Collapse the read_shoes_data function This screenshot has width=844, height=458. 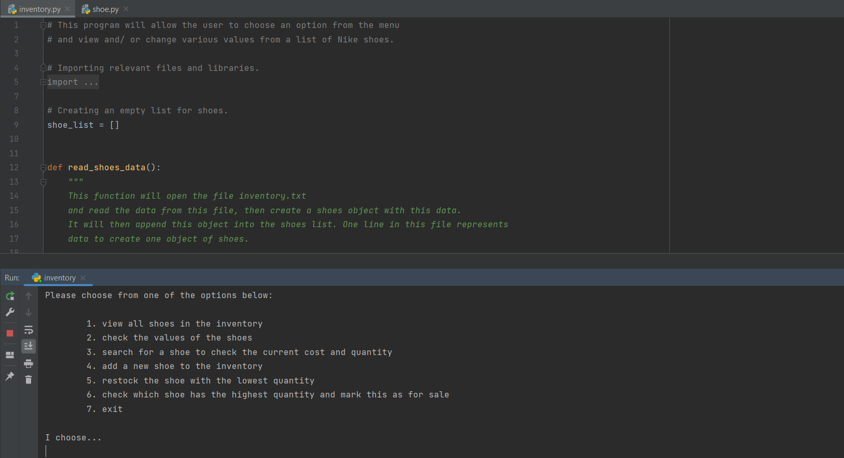[43, 167]
